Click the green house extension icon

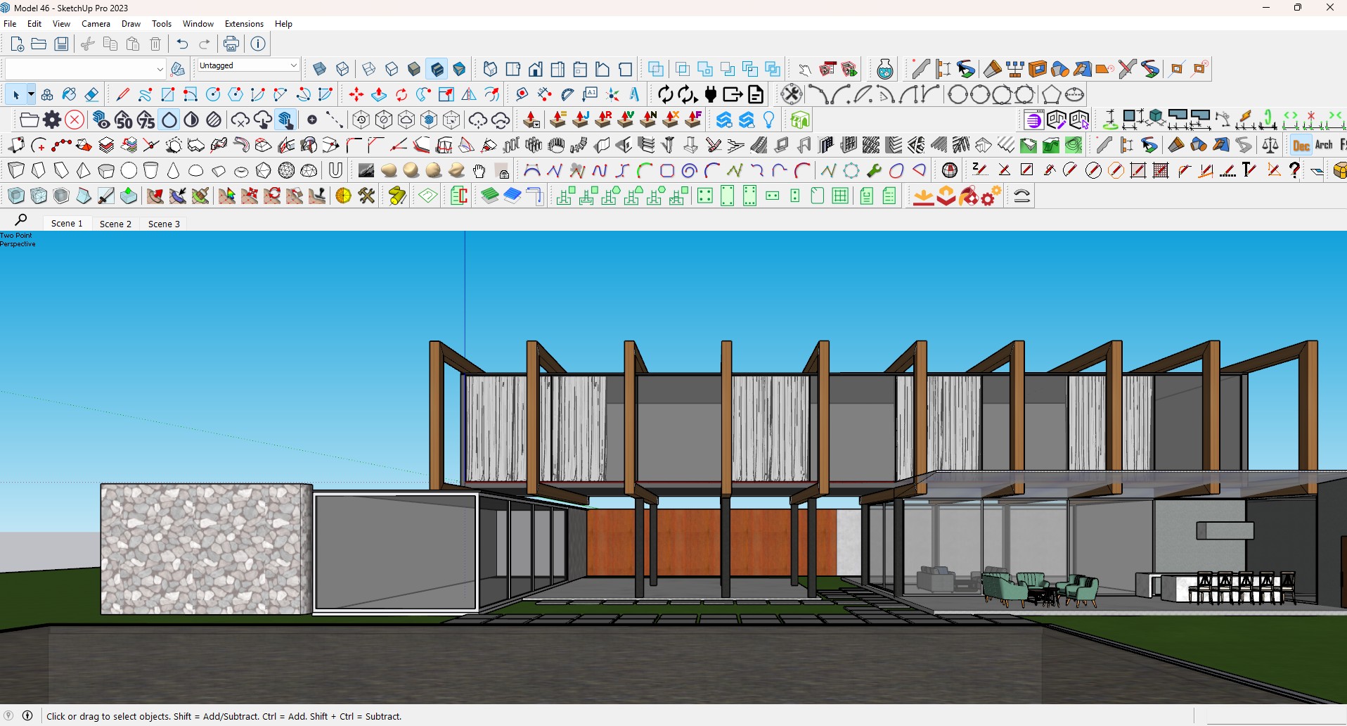click(x=800, y=120)
